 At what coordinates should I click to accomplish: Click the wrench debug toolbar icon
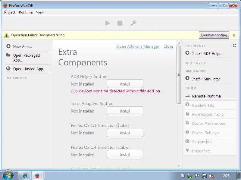pyautogui.click(x=133, y=23)
